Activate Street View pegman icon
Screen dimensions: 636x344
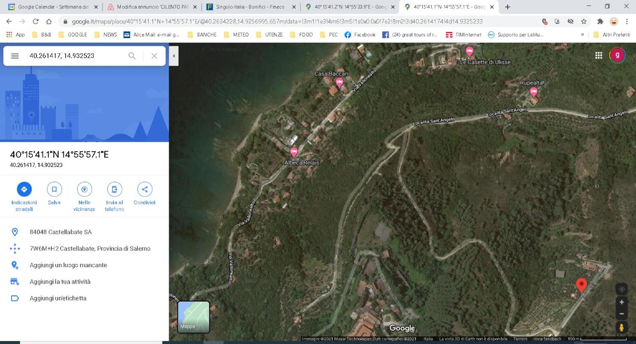point(621,327)
